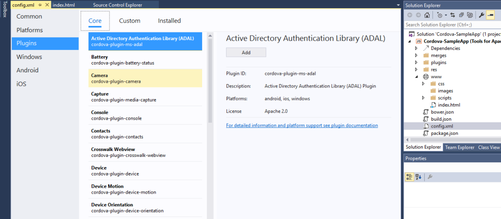Toggle Preview Selected Items button
501x219 pixels.
tap(491, 15)
